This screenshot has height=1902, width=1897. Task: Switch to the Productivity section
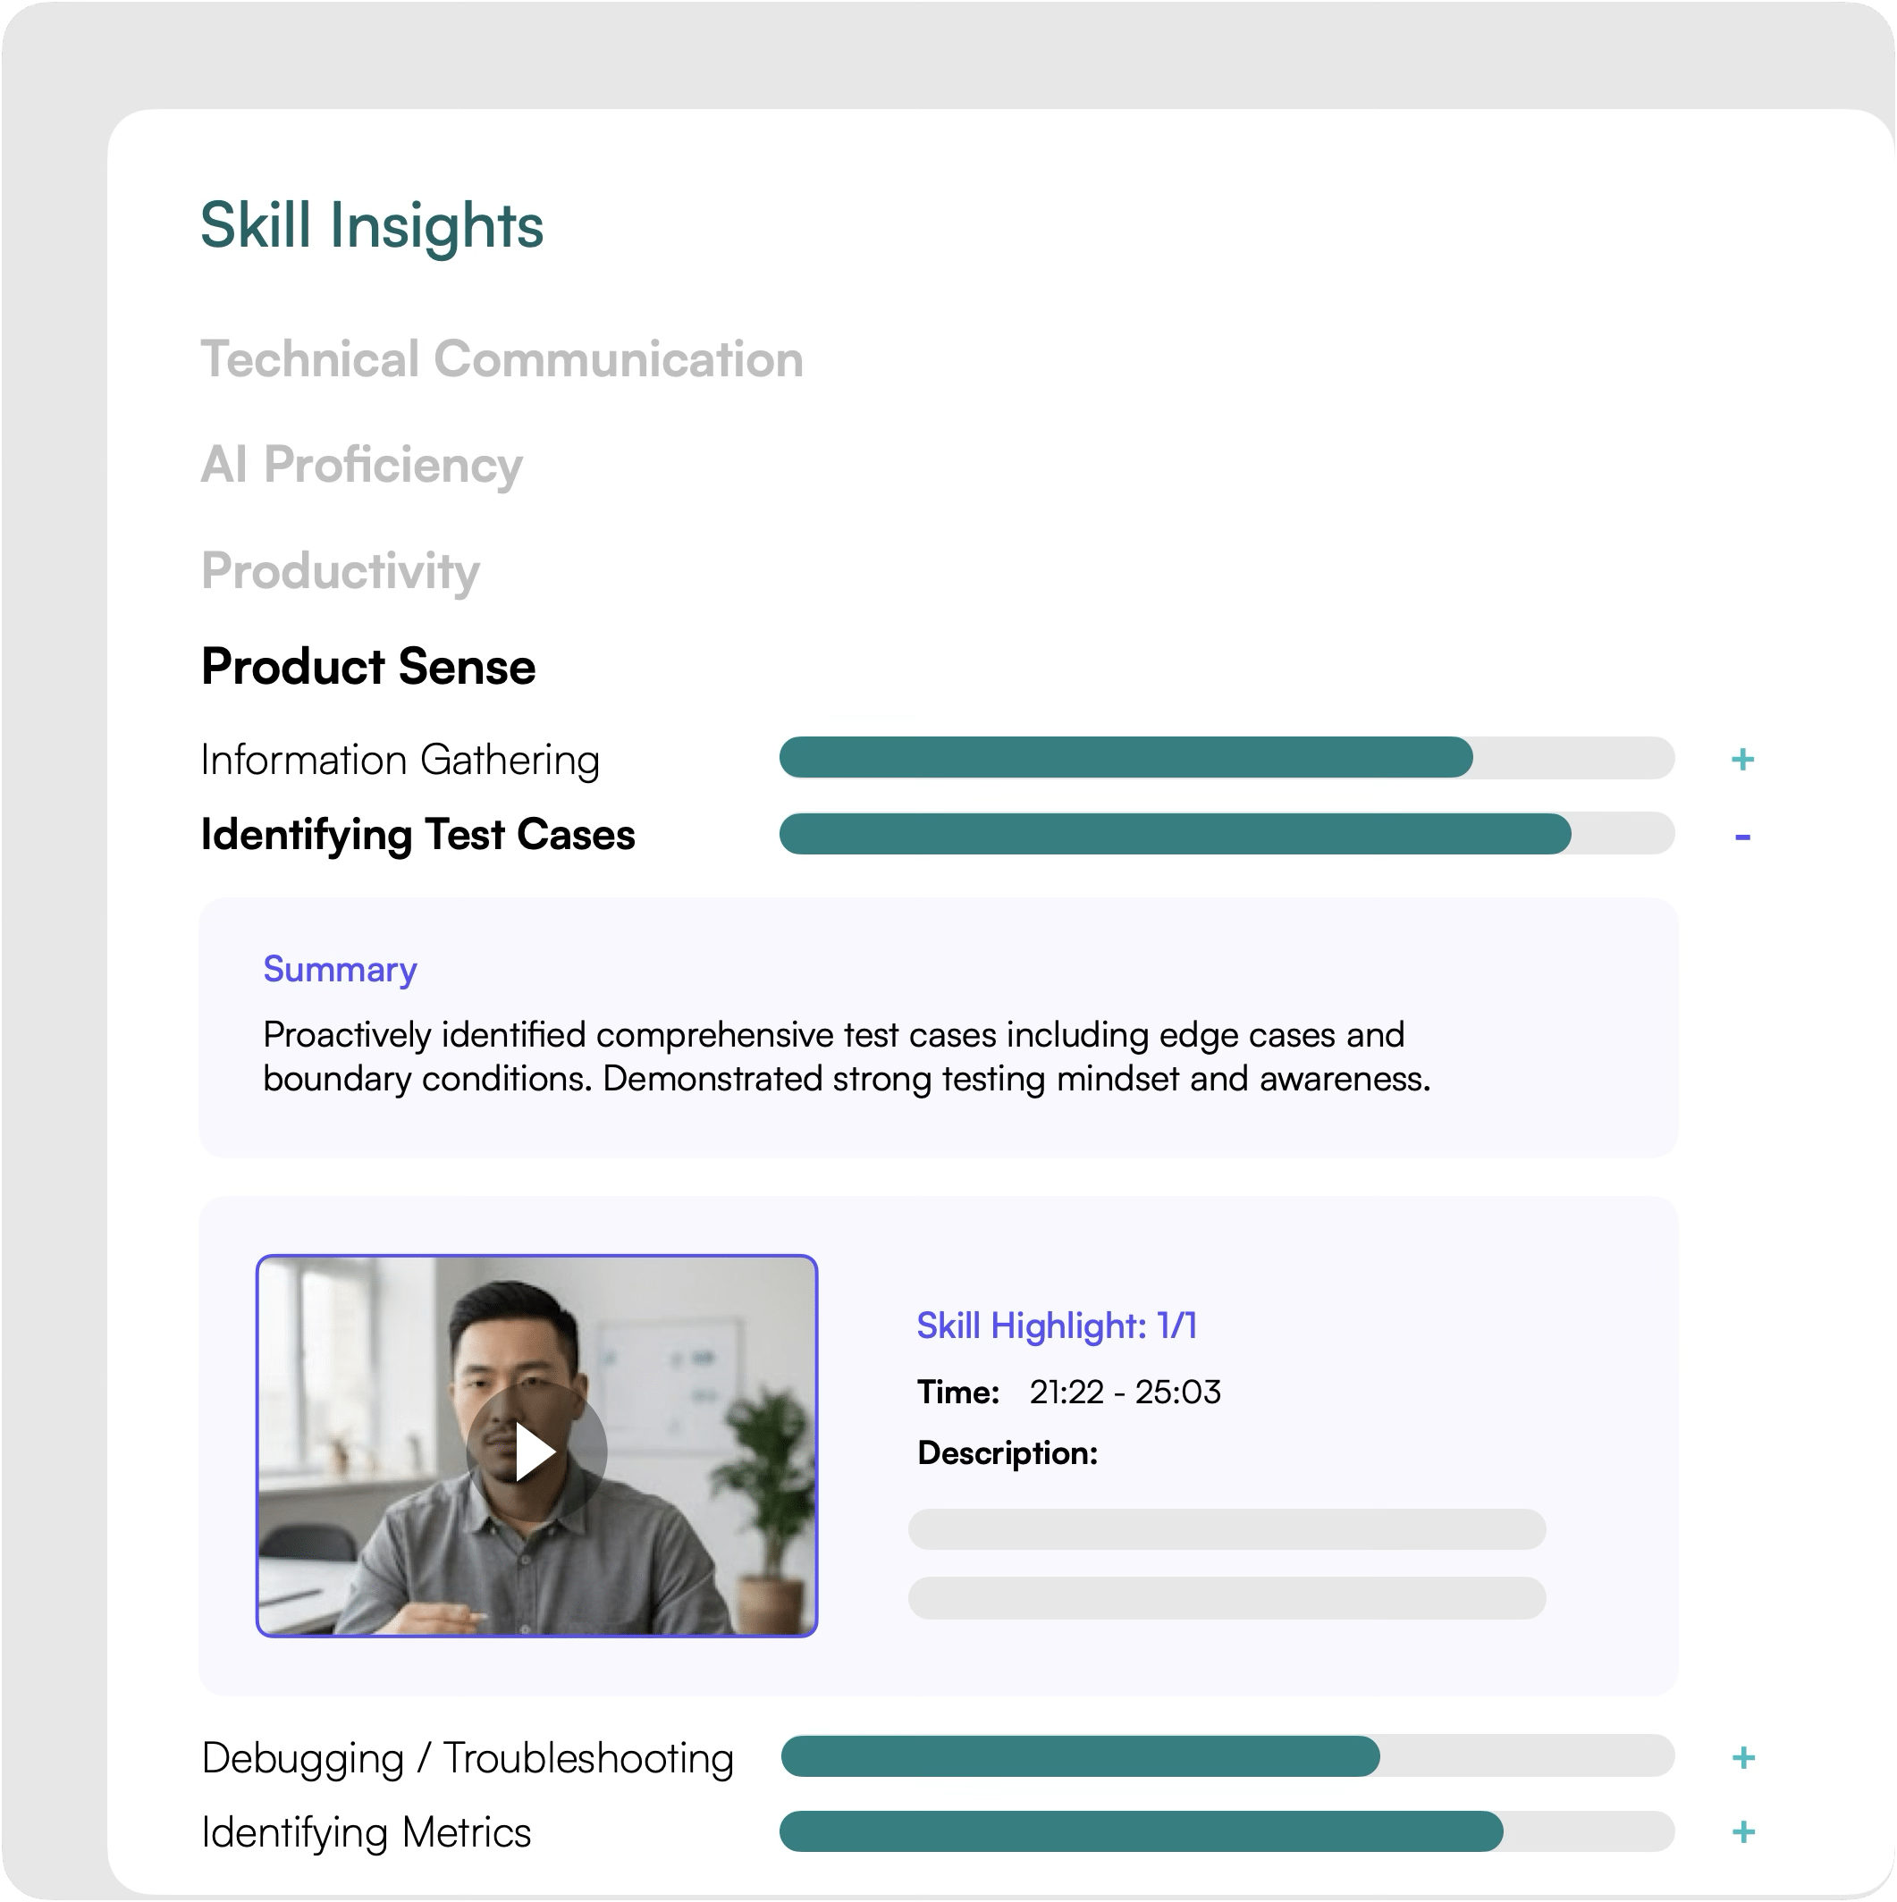(341, 571)
